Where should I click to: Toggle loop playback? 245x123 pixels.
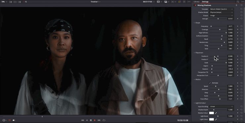point(104,120)
